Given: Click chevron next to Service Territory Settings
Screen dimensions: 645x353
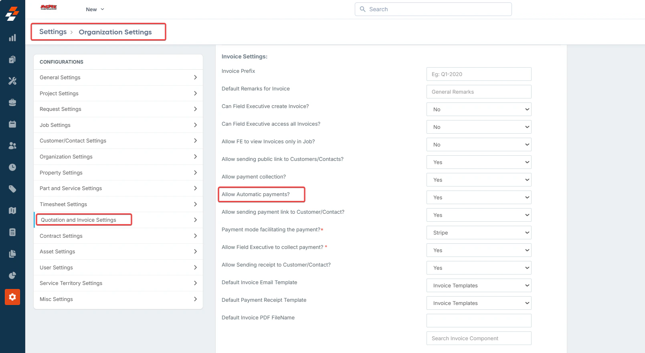Looking at the screenshot, I should (x=195, y=283).
